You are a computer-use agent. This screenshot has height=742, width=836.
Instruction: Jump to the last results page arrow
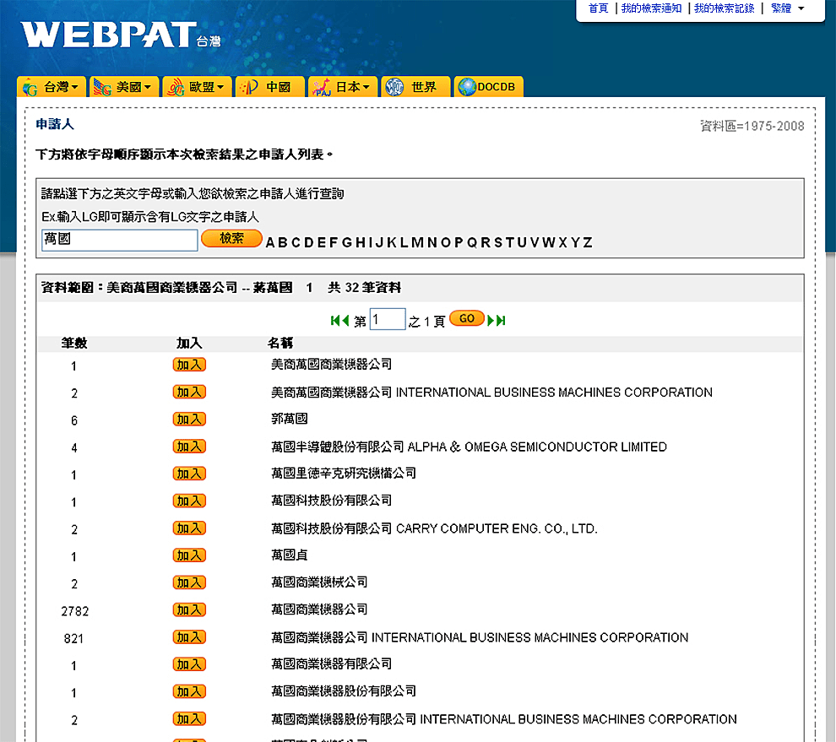pyautogui.click(x=501, y=321)
